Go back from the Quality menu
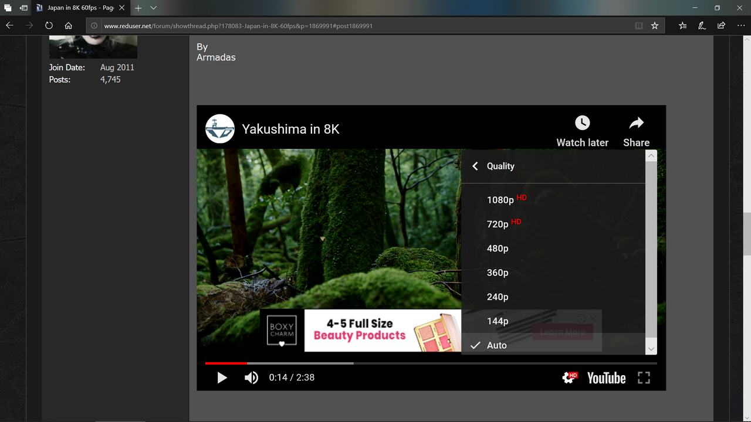Viewport: 751px width, 422px height. click(x=475, y=166)
